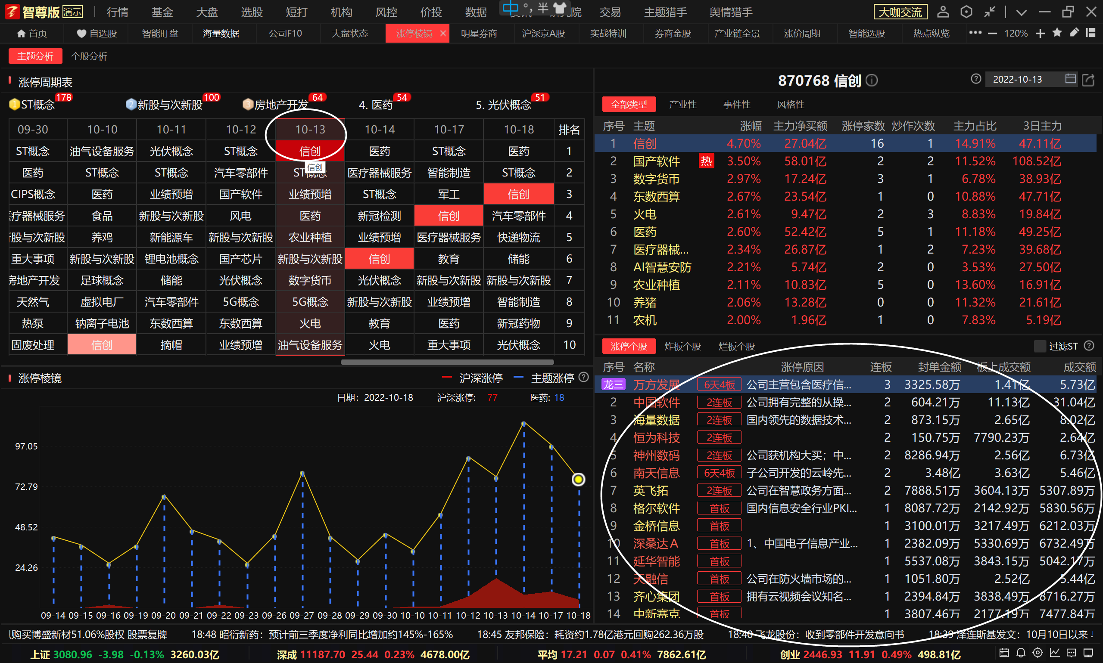The width and height of the screenshot is (1103, 663).
Task: Open the 自选股 heart tab
Action: 96,34
